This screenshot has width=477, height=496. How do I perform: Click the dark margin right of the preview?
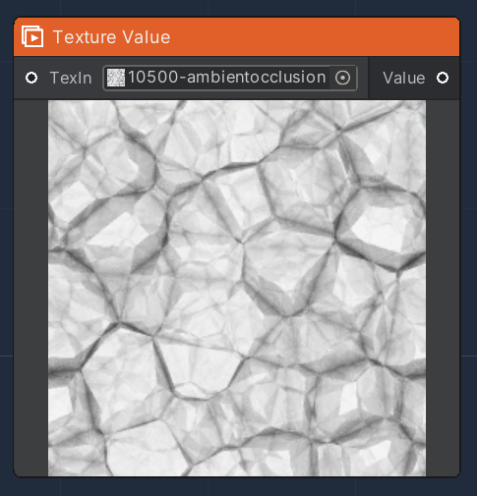[x=443, y=288]
